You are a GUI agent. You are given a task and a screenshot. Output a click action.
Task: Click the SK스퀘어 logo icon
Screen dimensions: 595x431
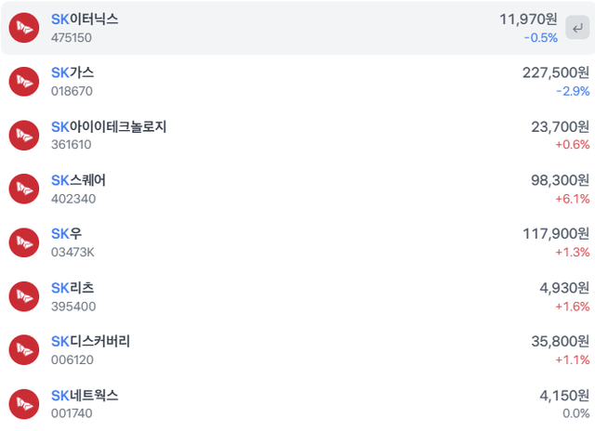(x=23, y=189)
